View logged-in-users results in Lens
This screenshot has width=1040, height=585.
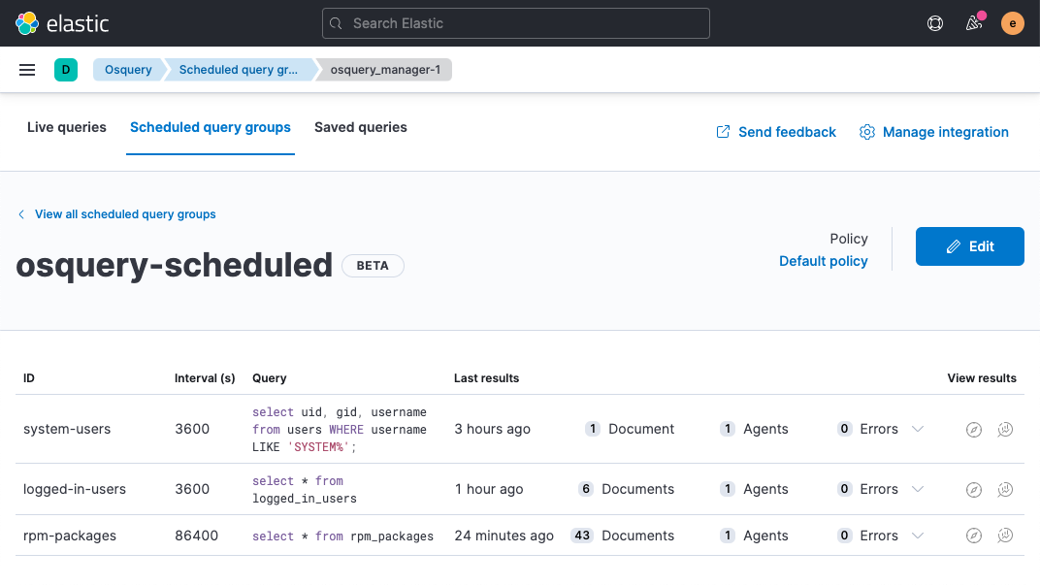tap(1005, 490)
